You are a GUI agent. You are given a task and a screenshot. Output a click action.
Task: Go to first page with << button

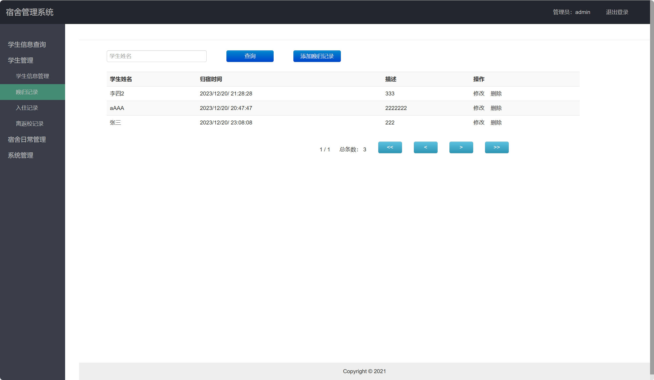pyautogui.click(x=390, y=147)
